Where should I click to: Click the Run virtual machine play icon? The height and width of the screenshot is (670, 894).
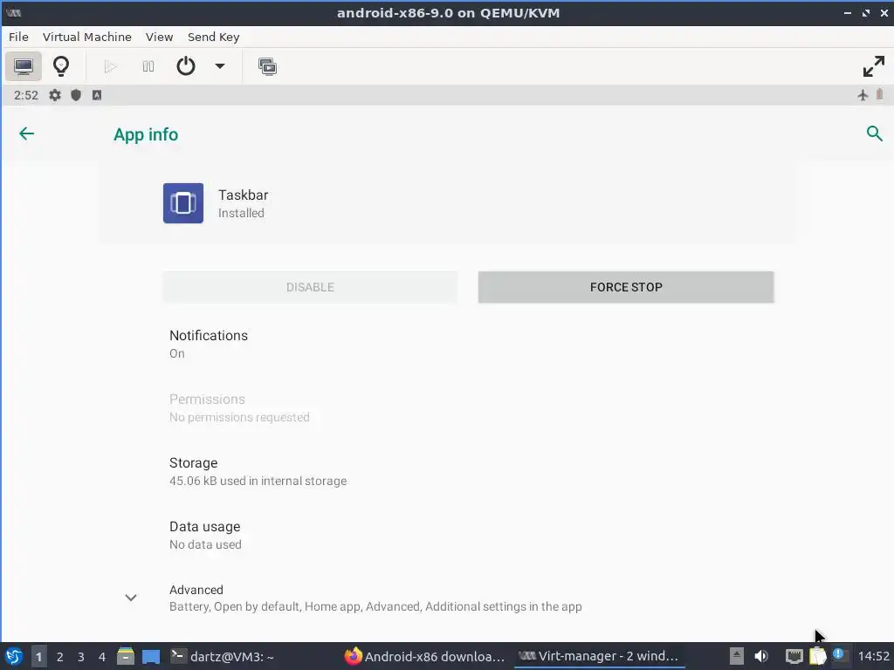[x=111, y=66]
